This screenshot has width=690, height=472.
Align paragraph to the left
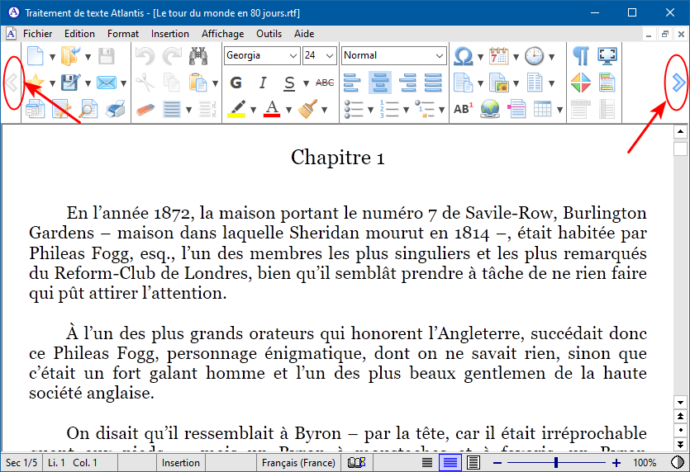point(351,83)
